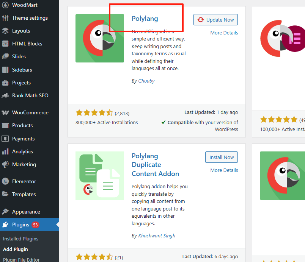Install Polylang Duplicate Content Addon now
The width and height of the screenshot is (305, 262).
[x=222, y=157]
